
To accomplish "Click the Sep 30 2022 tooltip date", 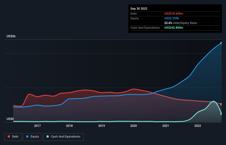I will [139, 9].
